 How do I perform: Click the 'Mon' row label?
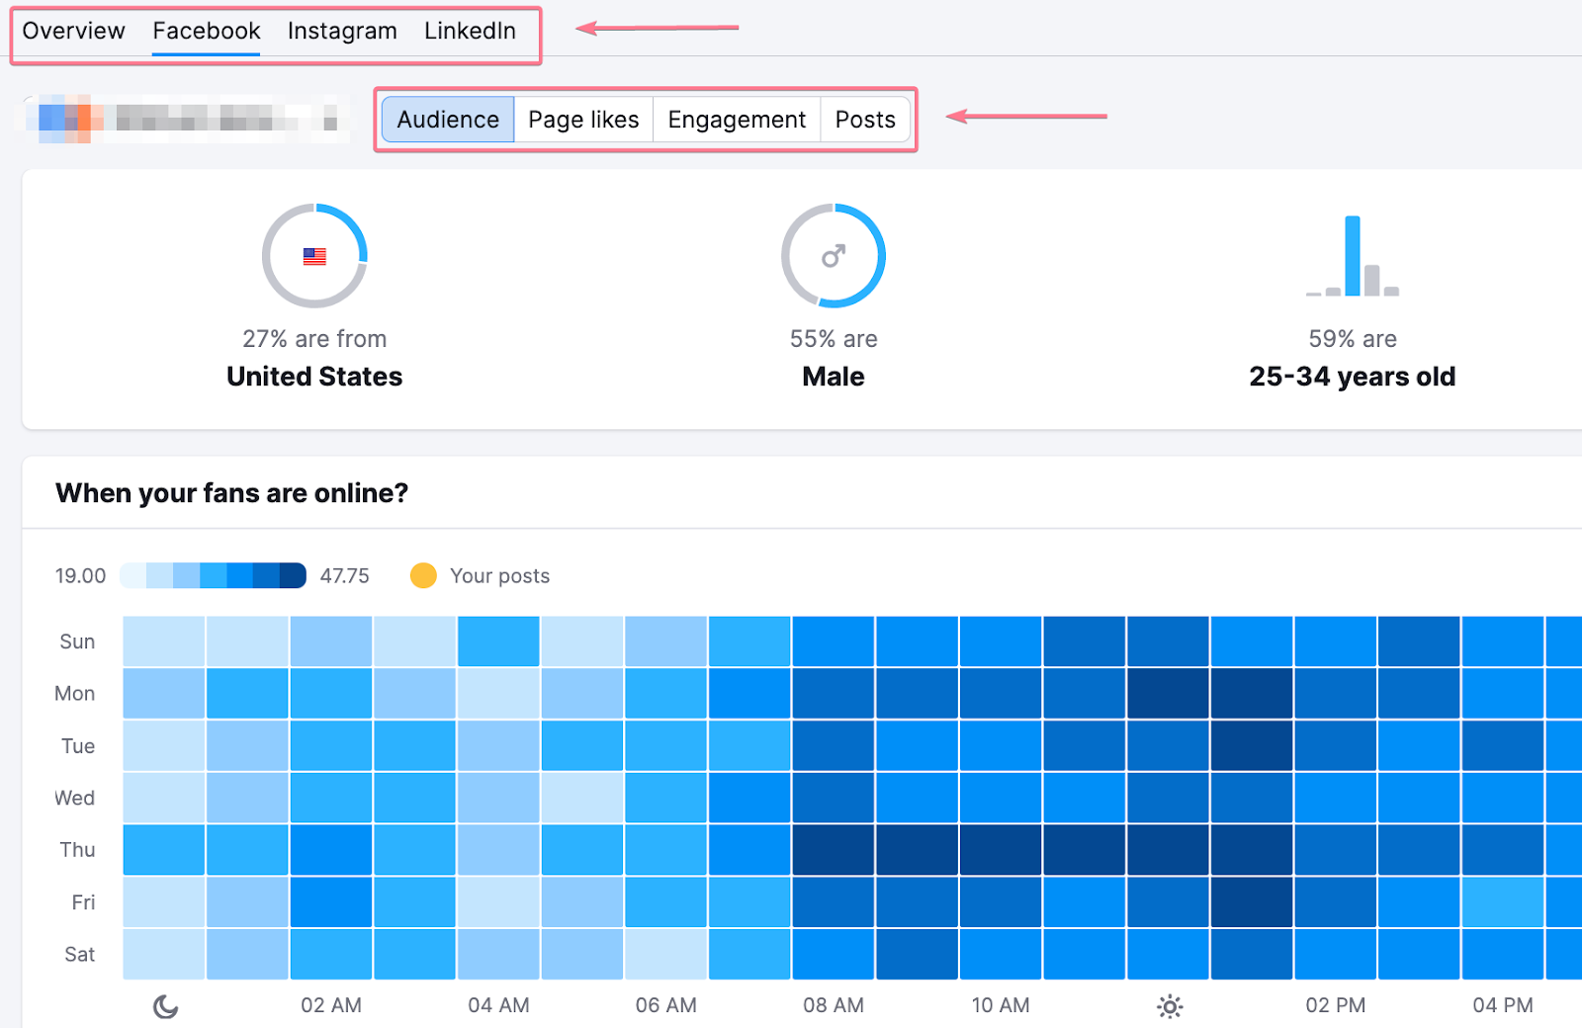click(x=75, y=694)
